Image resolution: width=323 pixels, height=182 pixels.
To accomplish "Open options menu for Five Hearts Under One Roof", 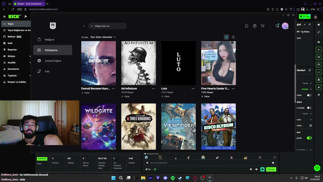I will click(233, 88).
